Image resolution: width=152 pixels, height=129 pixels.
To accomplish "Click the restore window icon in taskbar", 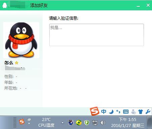I will 29,120.
